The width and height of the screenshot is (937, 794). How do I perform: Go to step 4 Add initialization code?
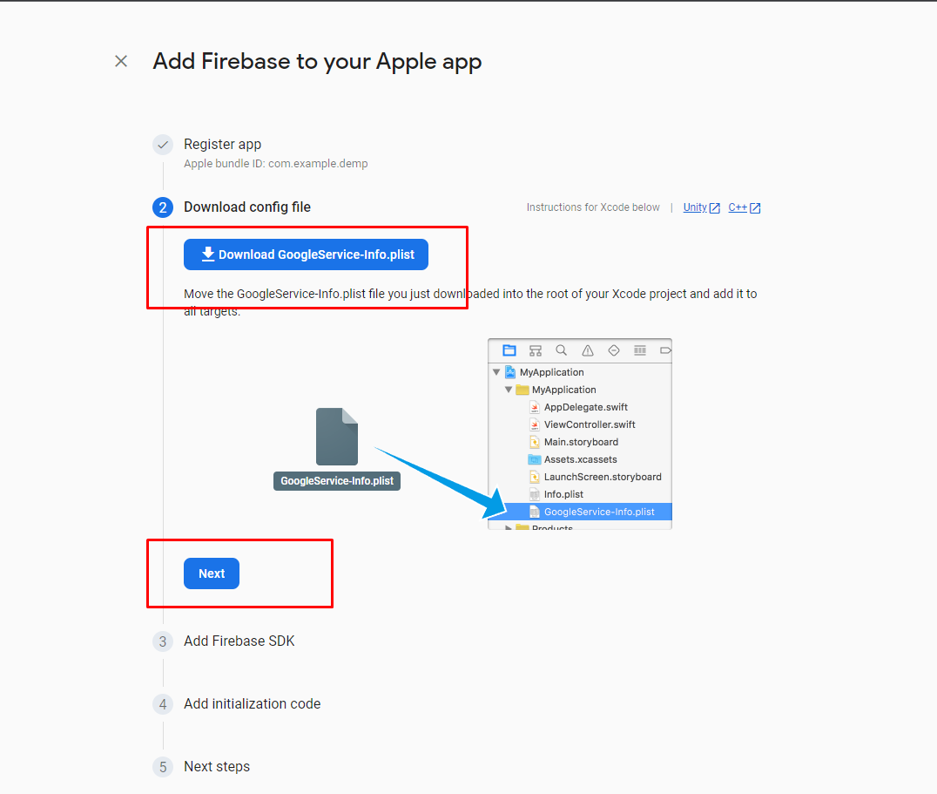(252, 703)
